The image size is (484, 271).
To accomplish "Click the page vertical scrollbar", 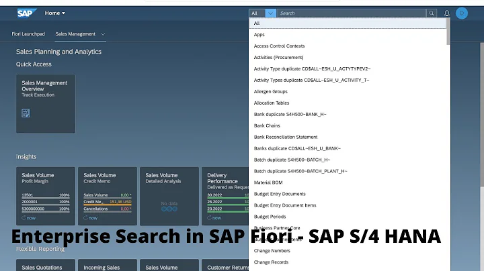I will (482, 115).
